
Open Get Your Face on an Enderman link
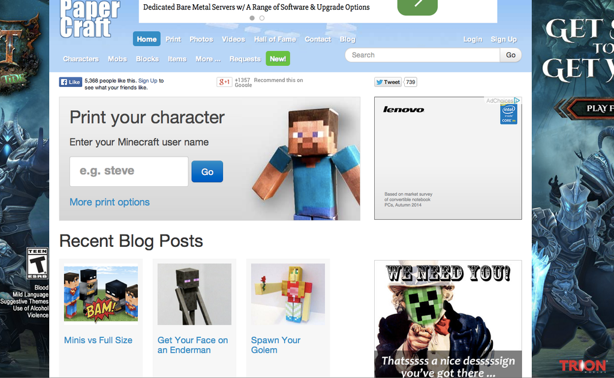pos(192,345)
